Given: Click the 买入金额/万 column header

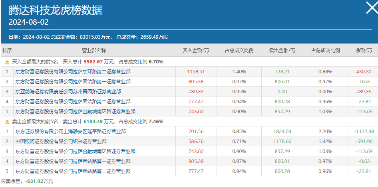Looking at the screenshot, I should pyautogui.click(x=196, y=51).
